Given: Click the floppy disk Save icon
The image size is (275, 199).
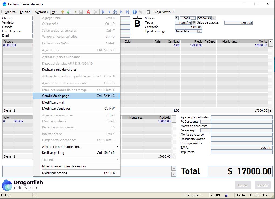Looking at the screenshot, I should [x=81, y=12].
